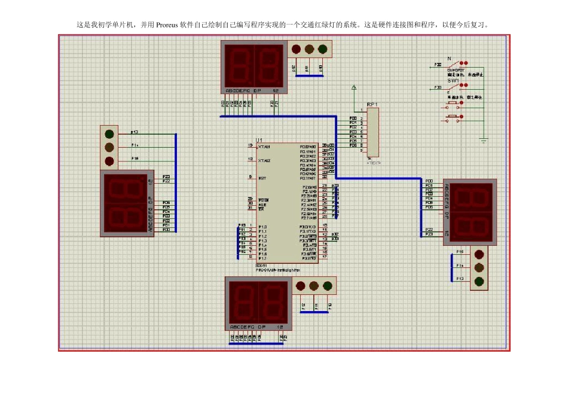
Task: Select the top two-digit seven-segment display
Action: (x=254, y=67)
